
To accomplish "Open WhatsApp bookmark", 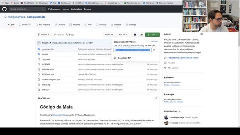I will click(x=42, y=3).
